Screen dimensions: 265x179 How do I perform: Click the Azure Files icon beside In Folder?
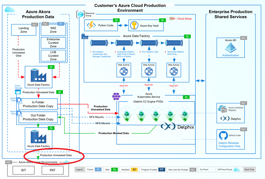tap(19, 101)
